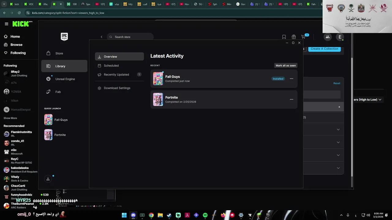Expand the first collapsed filter section chevron
The image size is (392, 220).
point(338,130)
